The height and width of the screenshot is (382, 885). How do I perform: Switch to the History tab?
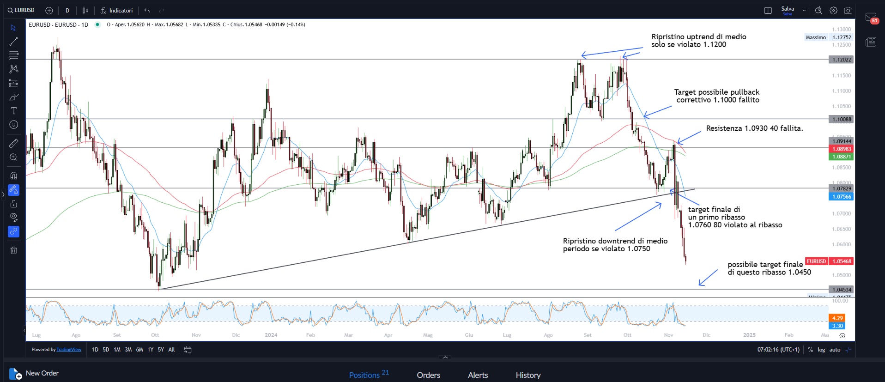click(528, 375)
